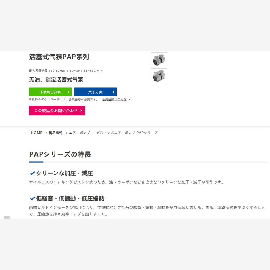Click the pink この製品のお問い合わせ button
270x270 pixels.
tap(57, 111)
